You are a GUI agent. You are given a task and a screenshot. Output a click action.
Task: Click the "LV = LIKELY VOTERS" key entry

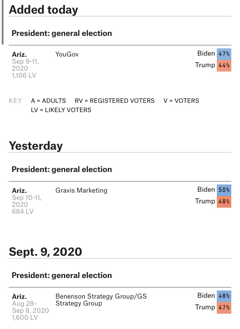61,110
